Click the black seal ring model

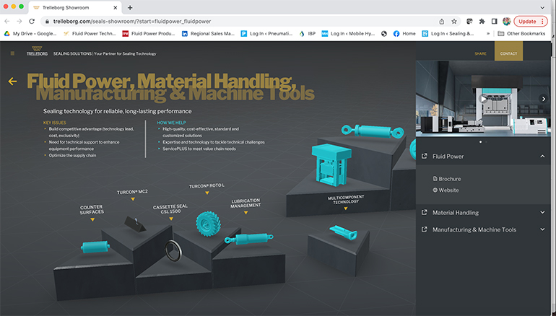click(173, 250)
